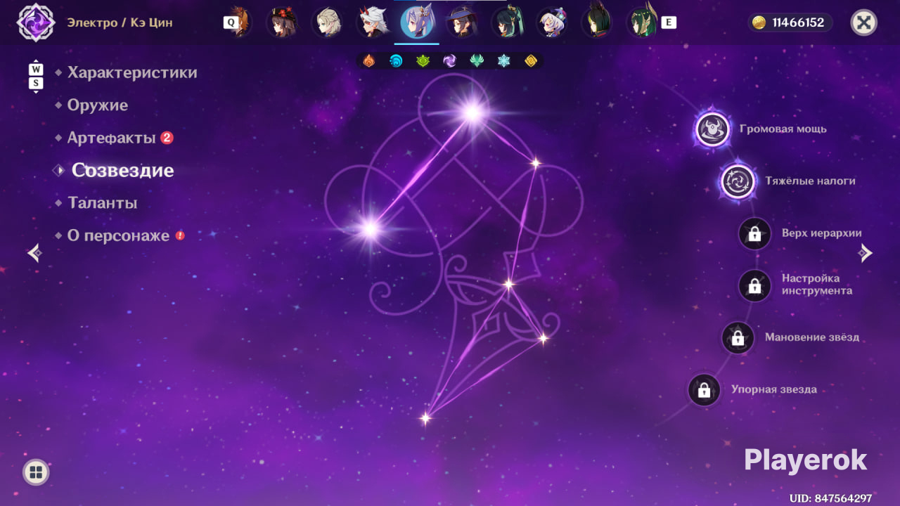Select Albedo's blond portrait in the character bar
Screen dimensions: 900x506
coord(327,22)
